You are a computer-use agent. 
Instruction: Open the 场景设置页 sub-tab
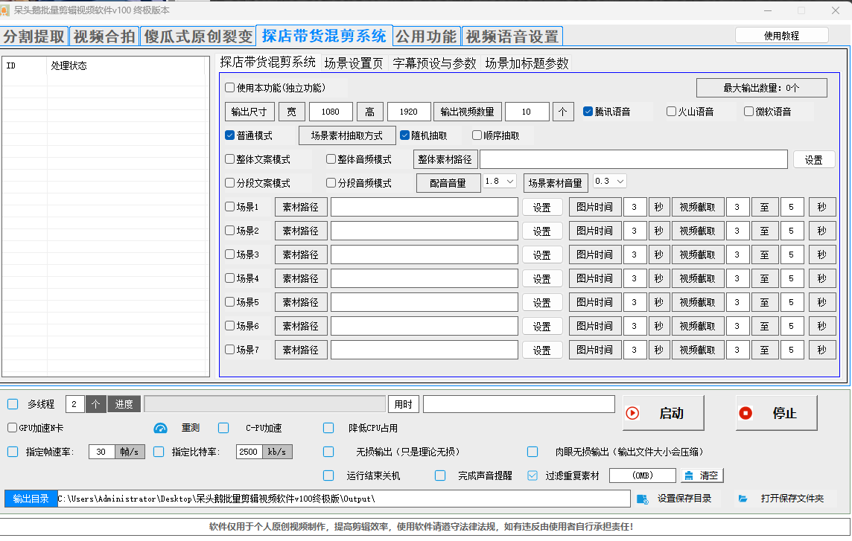[354, 64]
